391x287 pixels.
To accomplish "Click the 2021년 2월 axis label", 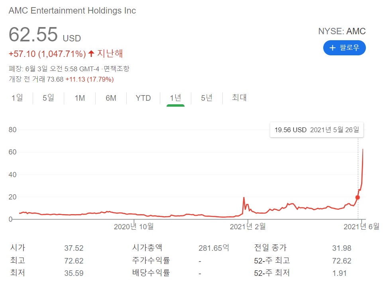I will 248,227.
